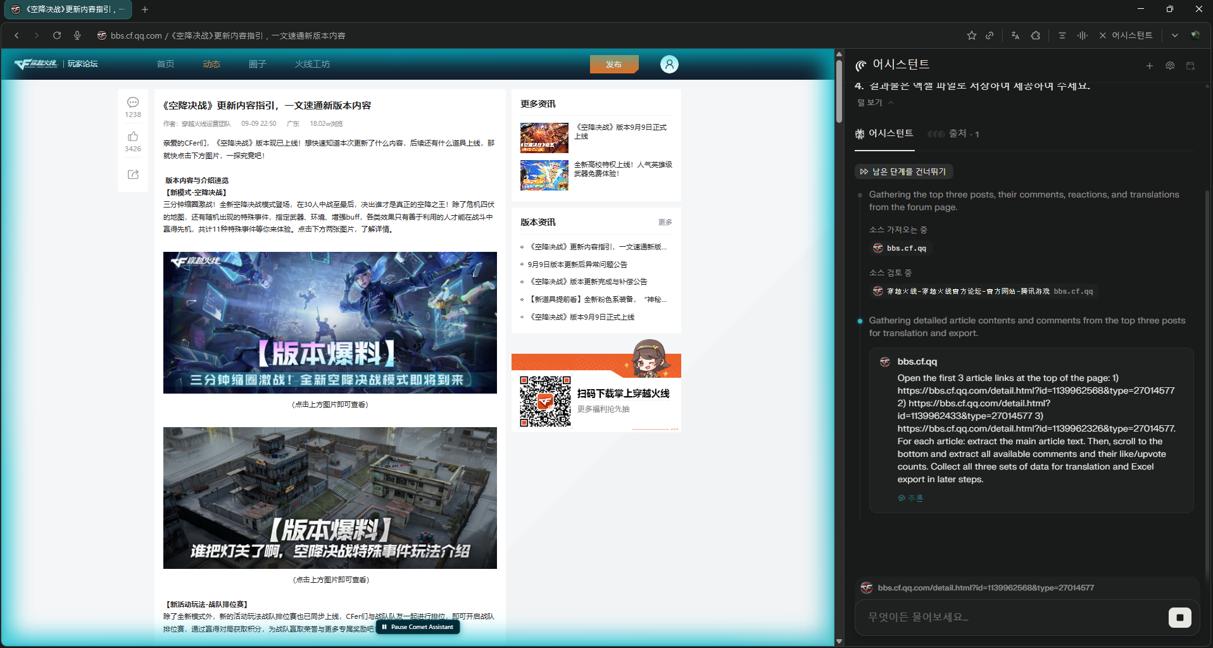1213x648 pixels.
Task: Open the 首页 nav item
Action: point(165,64)
